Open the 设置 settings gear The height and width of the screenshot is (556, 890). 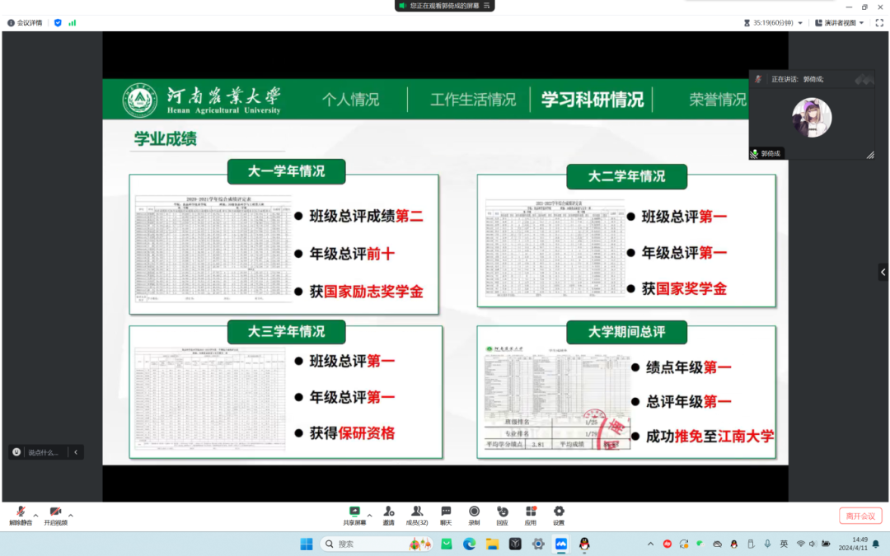[559, 512]
